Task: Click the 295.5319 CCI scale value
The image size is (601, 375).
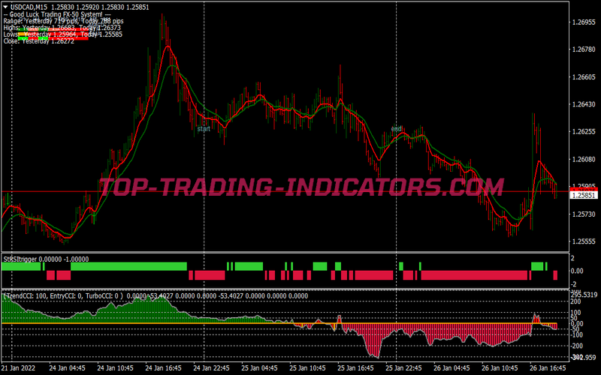Action: tap(584, 295)
